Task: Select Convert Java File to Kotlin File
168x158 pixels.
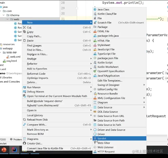Action: (57, 148)
